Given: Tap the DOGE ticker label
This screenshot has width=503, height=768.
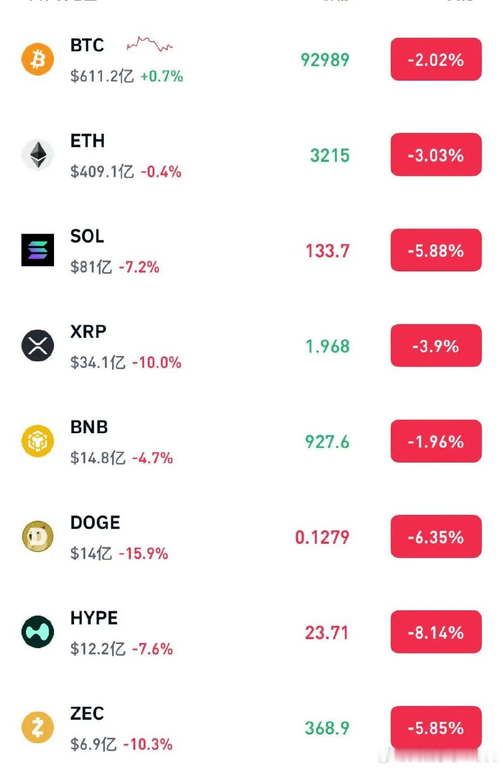Looking at the screenshot, I should coord(95,523).
